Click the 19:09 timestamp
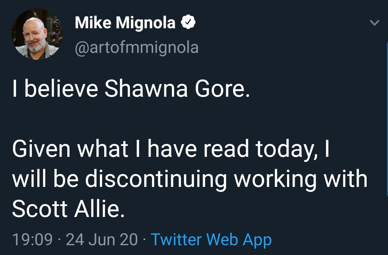The image size is (388, 255). coord(33,239)
